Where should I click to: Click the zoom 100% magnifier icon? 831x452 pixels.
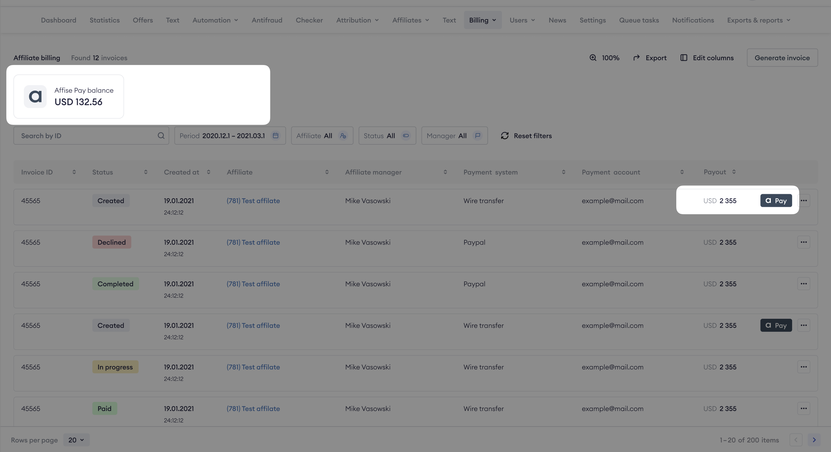point(593,58)
